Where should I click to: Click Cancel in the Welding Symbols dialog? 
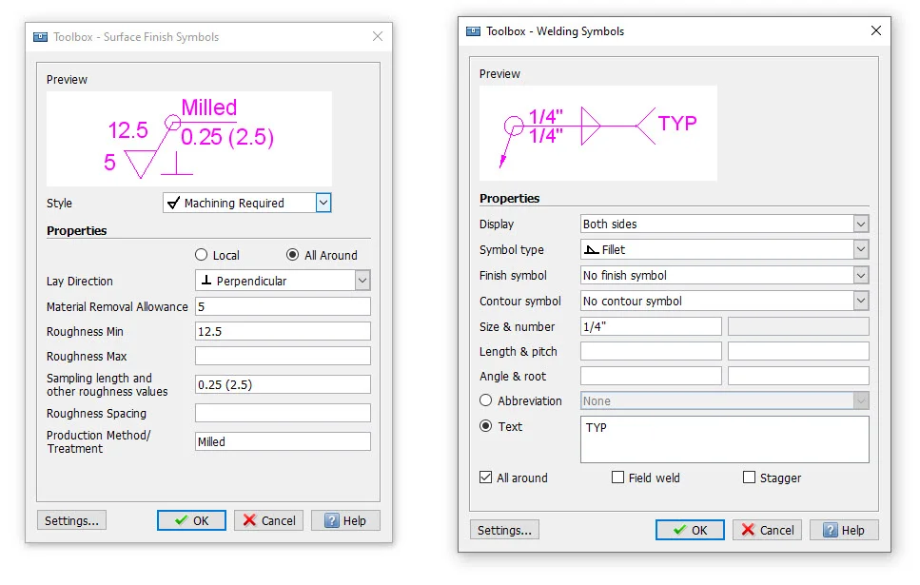(767, 530)
